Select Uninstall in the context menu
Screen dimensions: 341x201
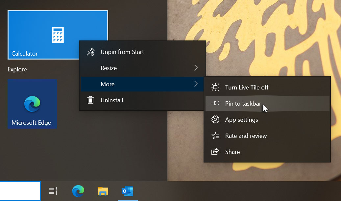(111, 100)
